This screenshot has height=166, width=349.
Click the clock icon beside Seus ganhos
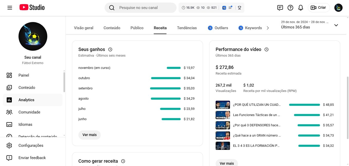point(110,49)
